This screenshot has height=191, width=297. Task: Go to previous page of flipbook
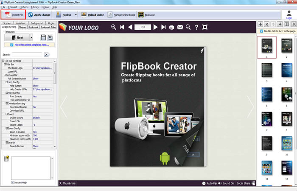[130, 27]
